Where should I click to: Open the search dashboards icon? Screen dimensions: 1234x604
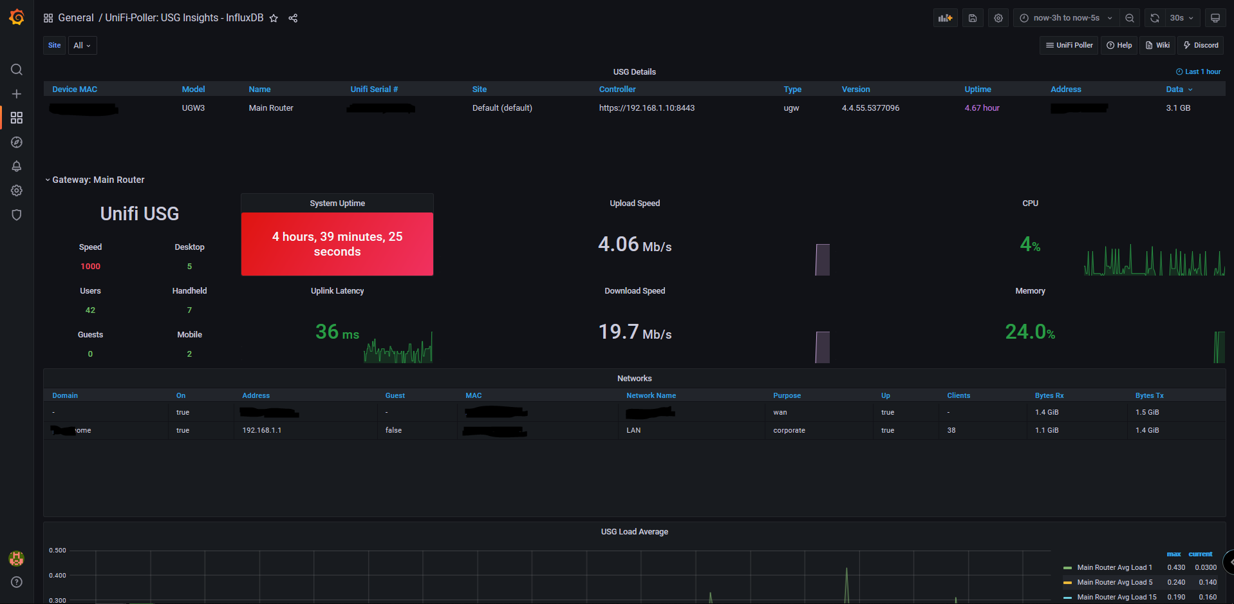17,70
